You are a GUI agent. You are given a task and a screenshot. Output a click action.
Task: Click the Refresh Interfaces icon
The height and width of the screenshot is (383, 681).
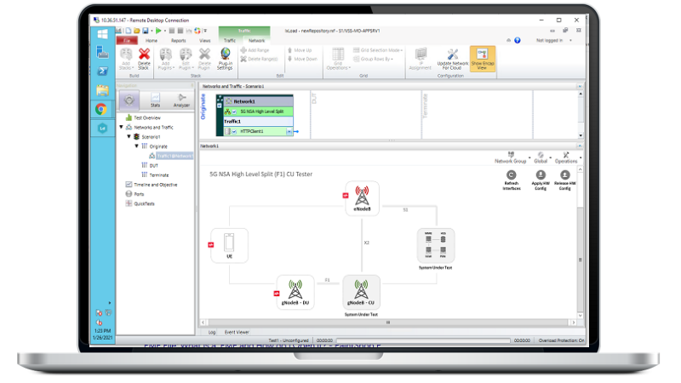tap(511, 175)
